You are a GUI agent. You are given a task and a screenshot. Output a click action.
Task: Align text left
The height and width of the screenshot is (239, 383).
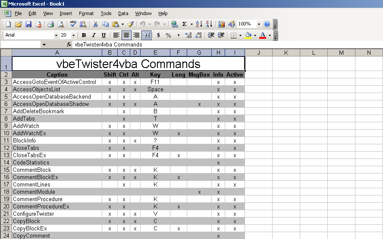point(116,35)
